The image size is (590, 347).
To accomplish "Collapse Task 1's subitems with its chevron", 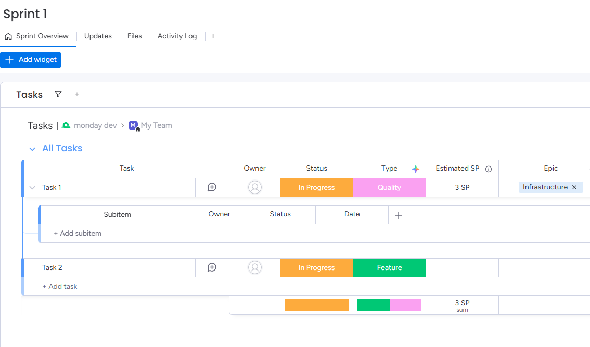I will coord(32,187).
